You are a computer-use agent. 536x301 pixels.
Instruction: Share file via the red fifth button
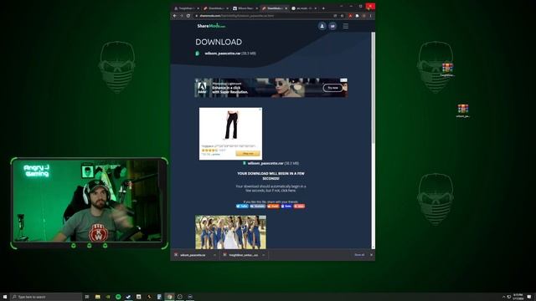click(299, 207)
